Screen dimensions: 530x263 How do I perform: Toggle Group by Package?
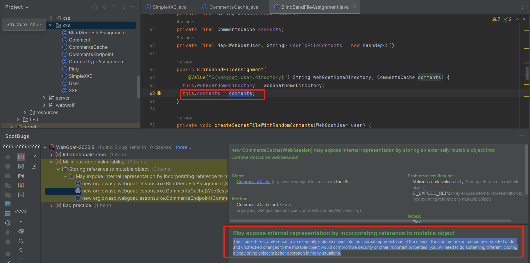click(21, 176)
